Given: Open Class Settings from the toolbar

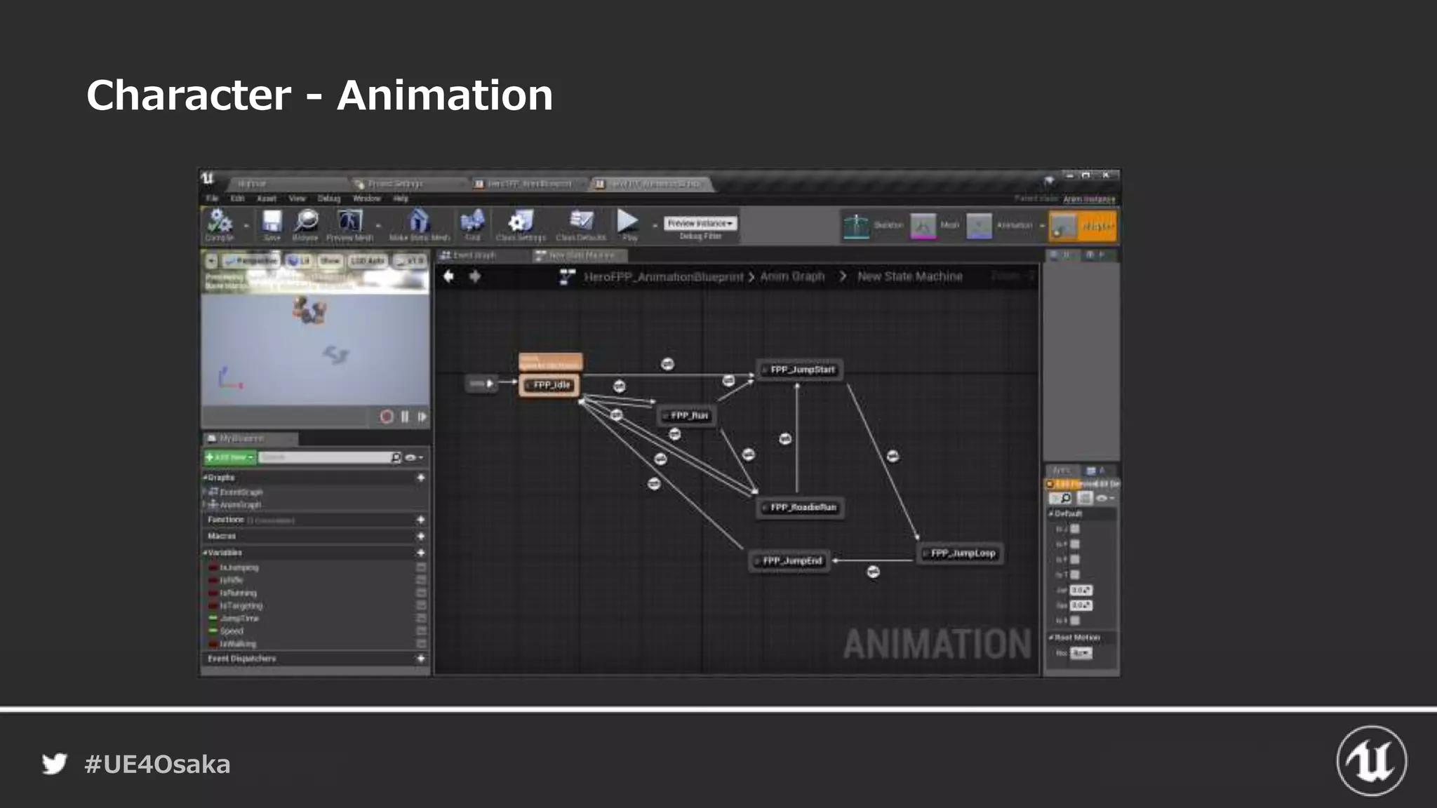Looking at the screenshot, I should (x=521, y=220).
